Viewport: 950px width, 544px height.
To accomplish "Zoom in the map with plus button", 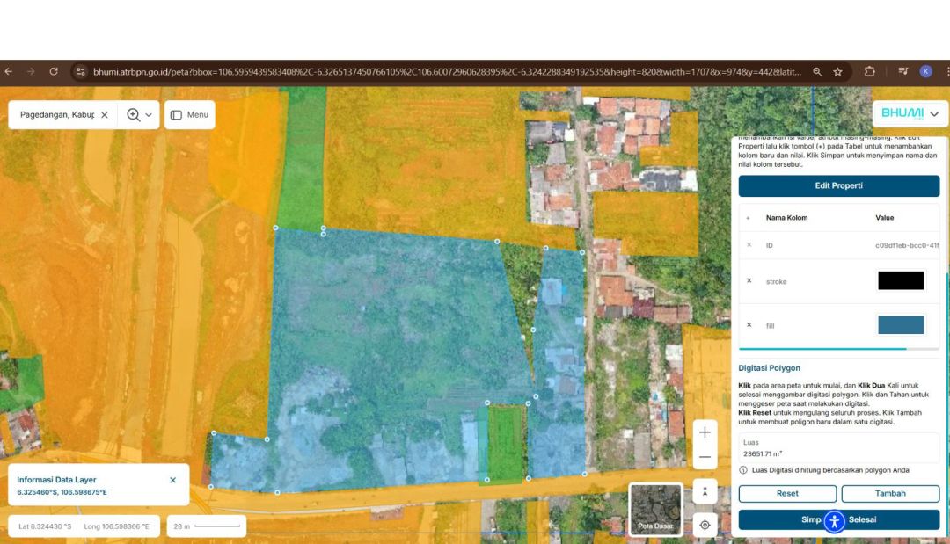I will pos(705,432).
